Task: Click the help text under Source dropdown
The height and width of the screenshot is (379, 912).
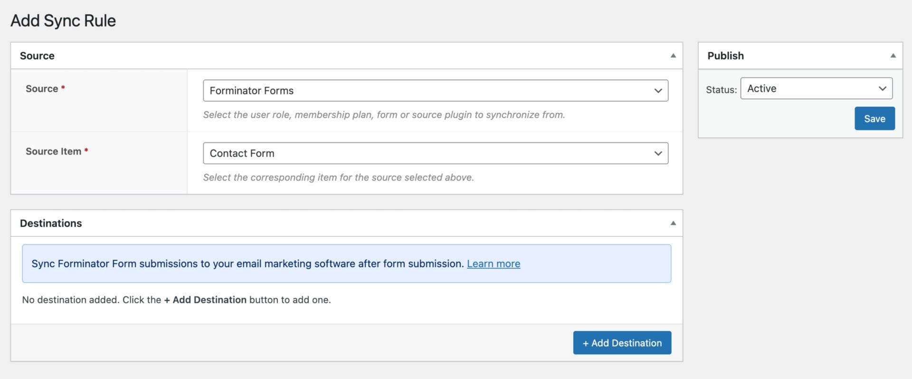Action: [x=384, y=114]
